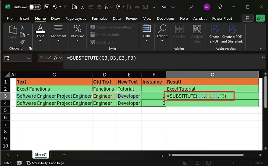Open the Developer ribbon tab

click(x=165, y=18)
